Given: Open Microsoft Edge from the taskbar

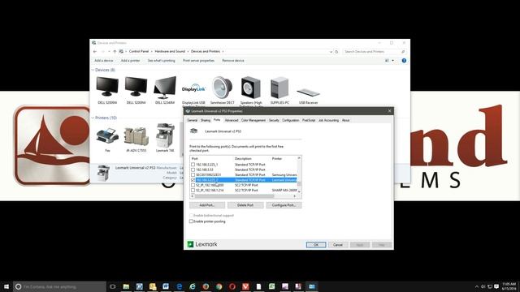Looking at the screenshot, I should click(x=179, y=286).
